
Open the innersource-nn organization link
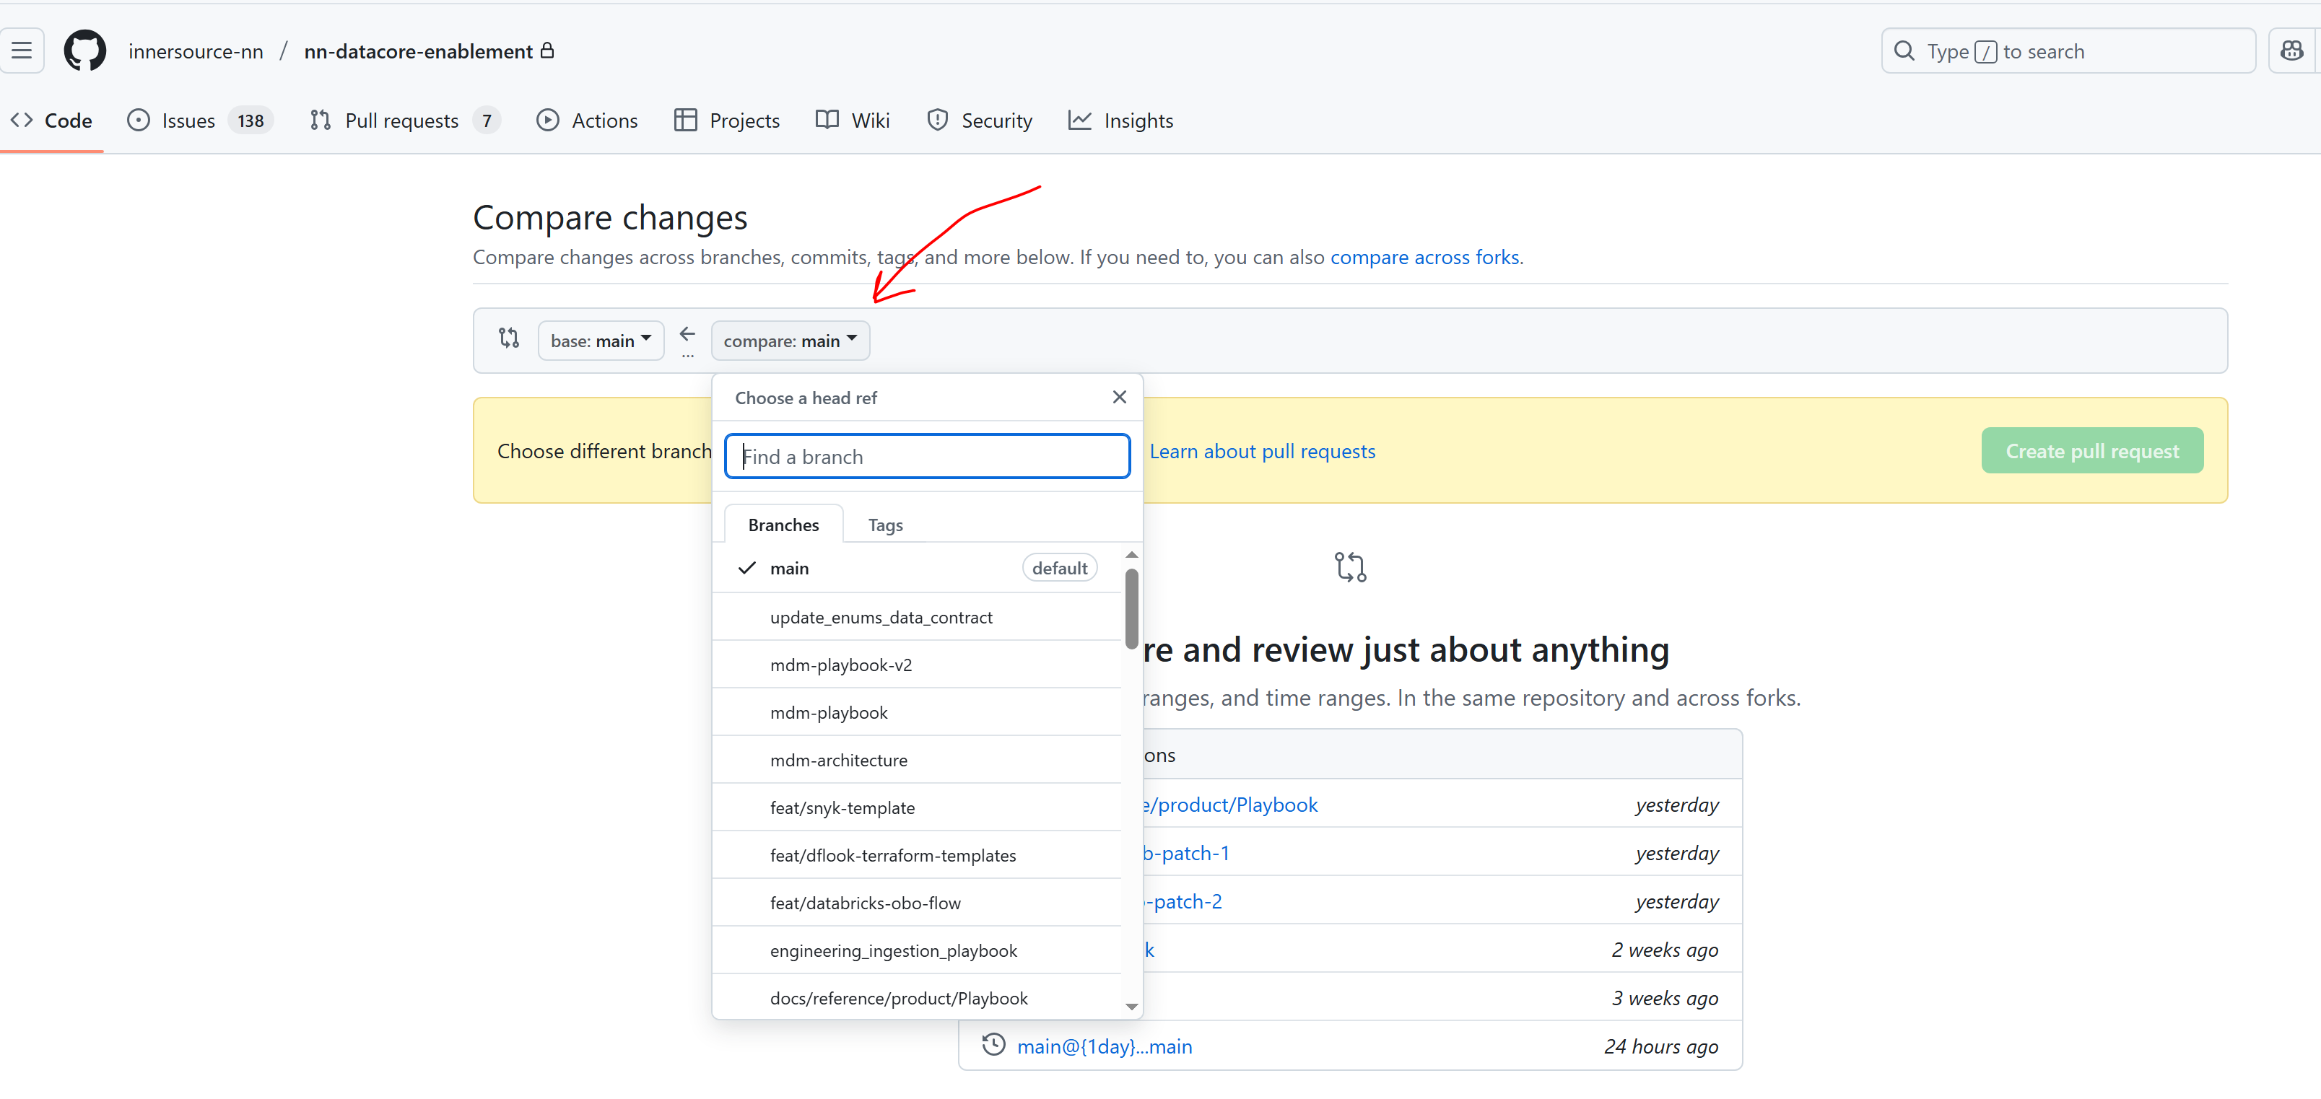pos(196,51)
